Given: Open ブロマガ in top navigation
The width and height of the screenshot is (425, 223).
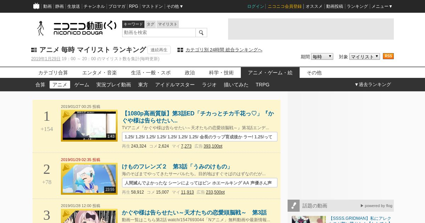Looking at the screenshot, I should click(x=117, y=6).
